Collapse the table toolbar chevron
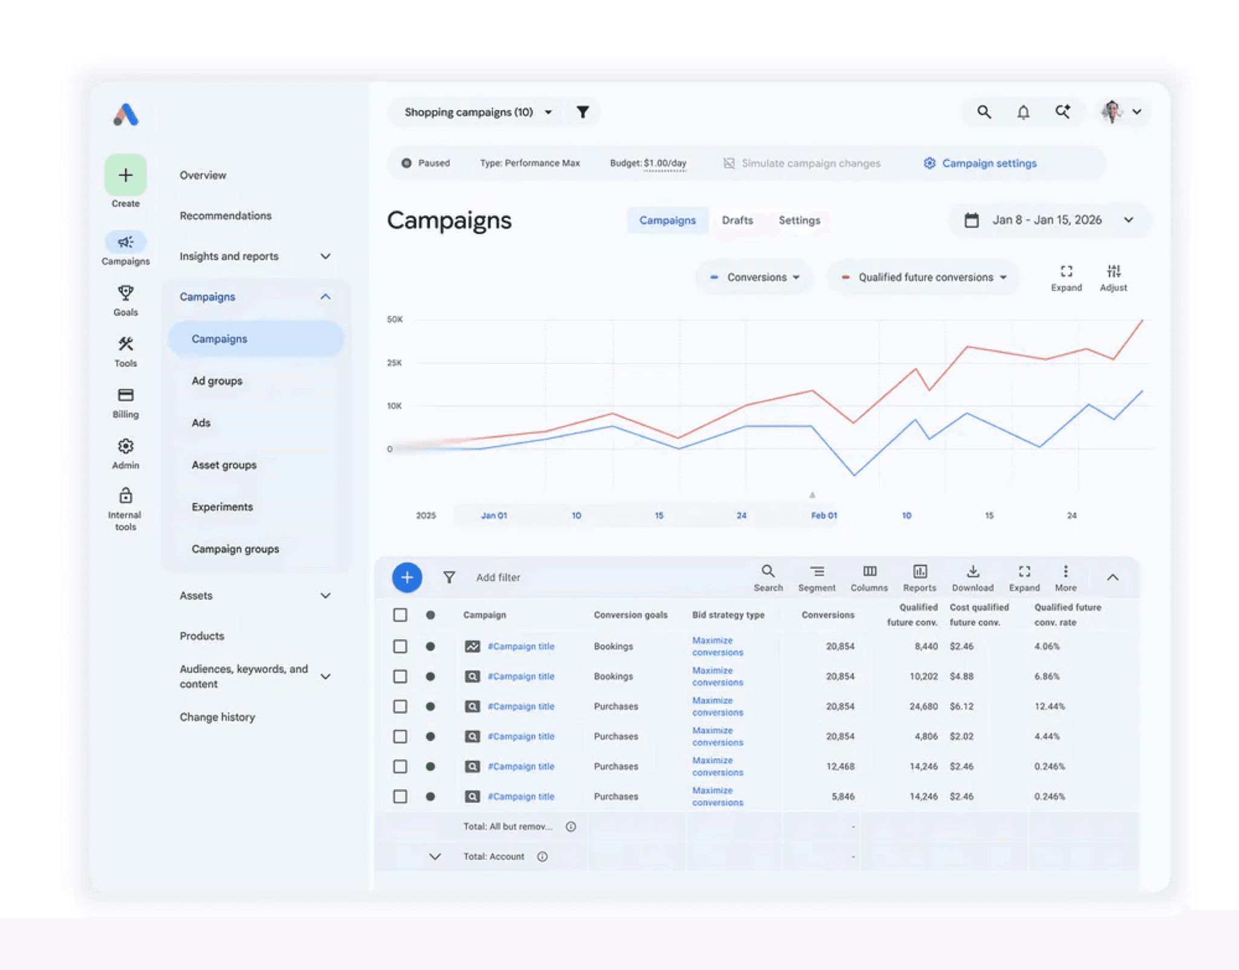Image resolution: width=1239 pixels, height=970 pixels. [1112, 577]
